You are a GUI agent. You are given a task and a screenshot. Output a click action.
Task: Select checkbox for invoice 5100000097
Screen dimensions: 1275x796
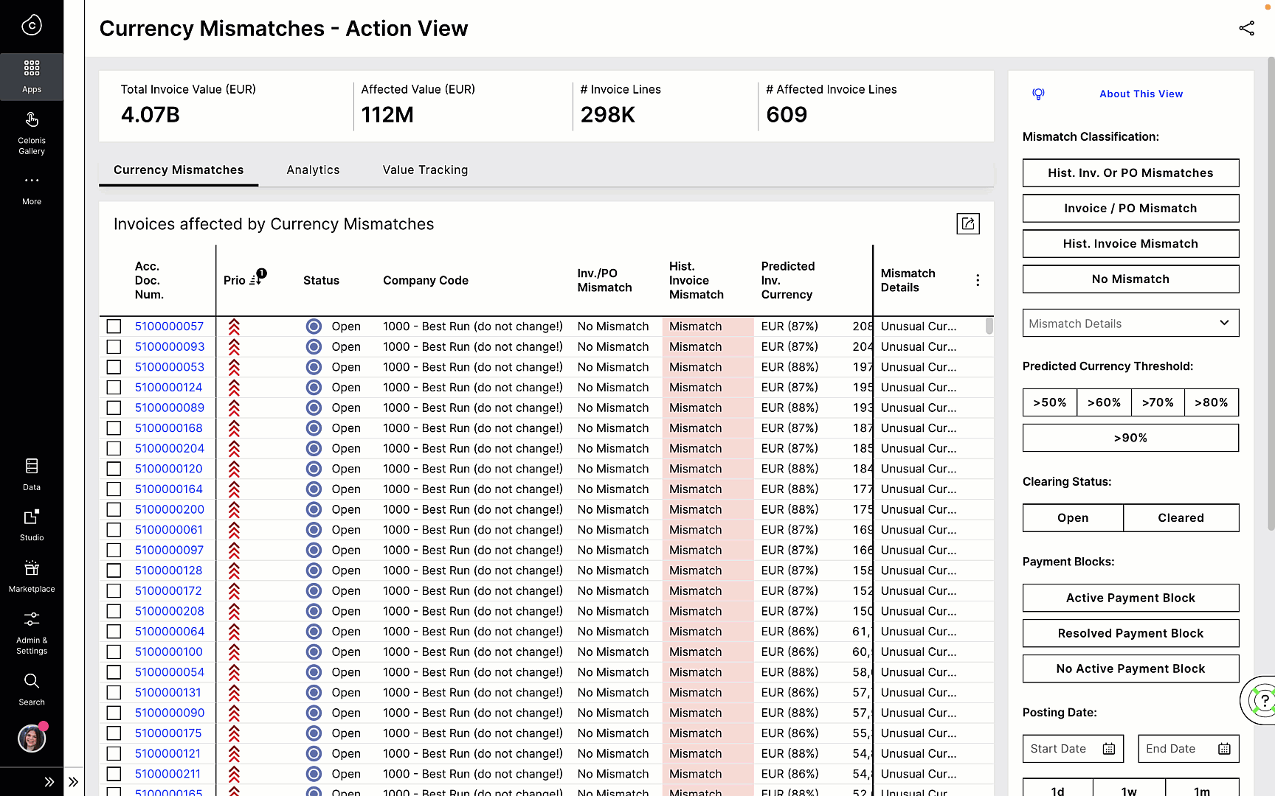(x=114, y=550)
